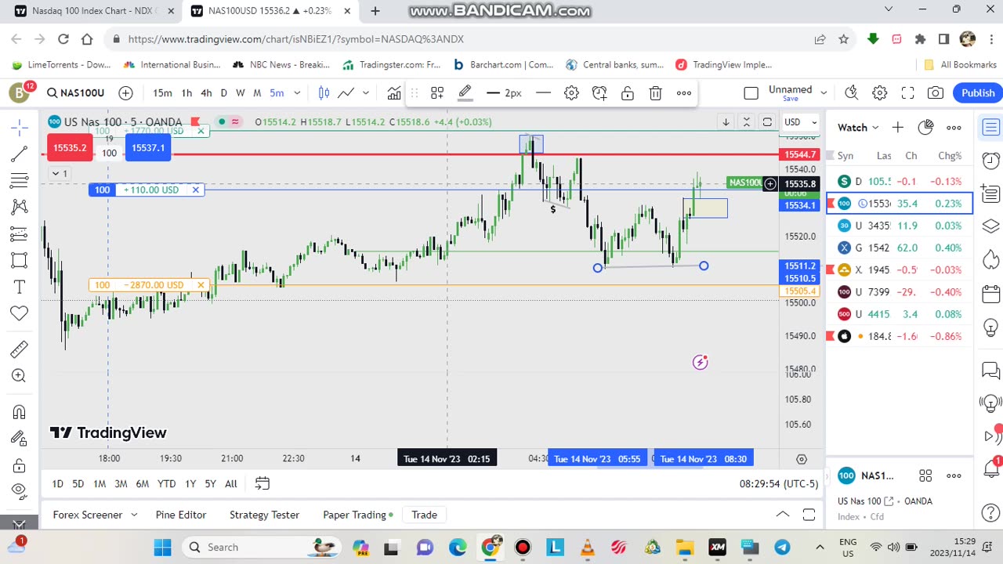
Task: Toggle stay in drawing mode pencil-lock
Action: 20,439
